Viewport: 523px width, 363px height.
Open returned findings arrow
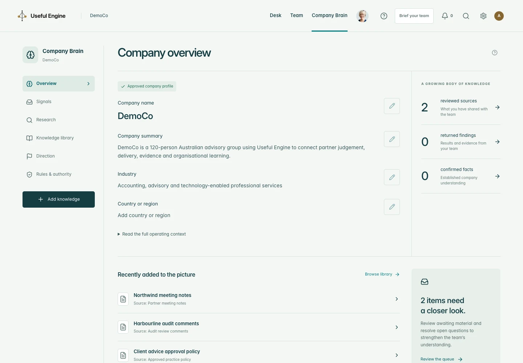click(x=498, y=142)
